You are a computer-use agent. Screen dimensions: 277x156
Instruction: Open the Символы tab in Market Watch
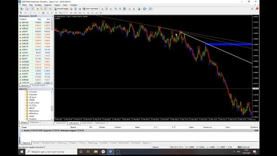point(25,85)
